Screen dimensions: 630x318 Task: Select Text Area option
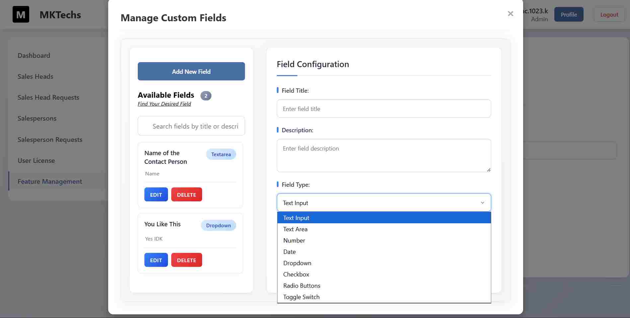click(384, 229)
